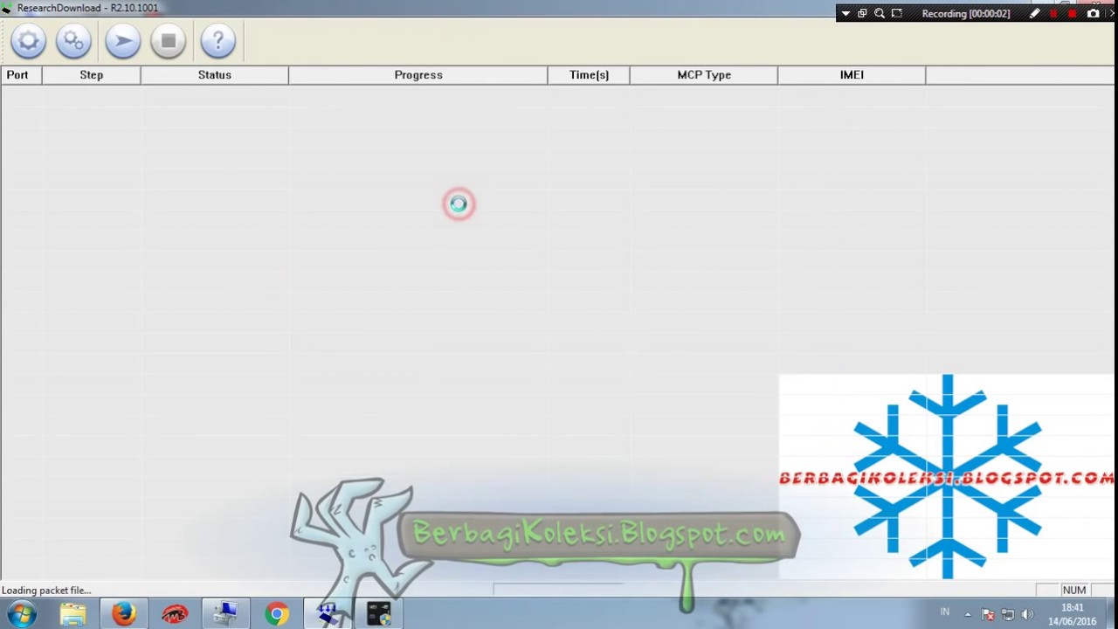
Task: Click the recorder pencil draw icon
Action: 1035,14
